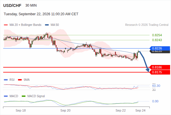The width and height of the screenshot is (171, 115).
Task: Click the 0.00 MACD value
Action: [155, 101]
